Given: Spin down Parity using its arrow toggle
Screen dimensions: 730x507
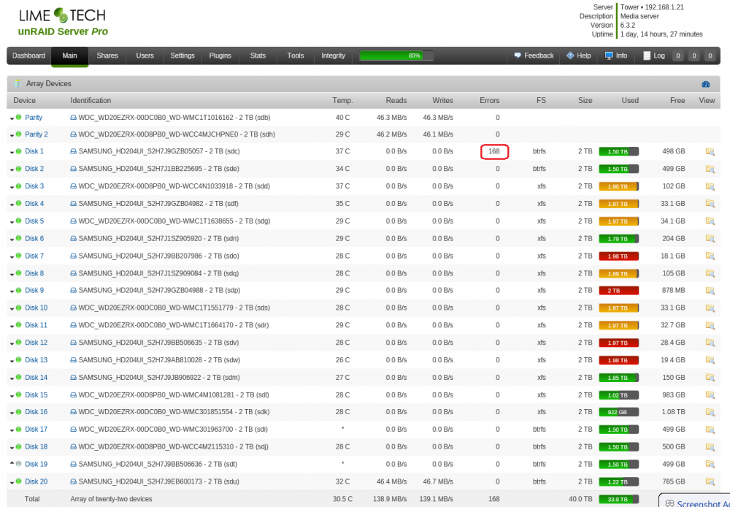Looking at the screenshot, I should coord(12,118).
